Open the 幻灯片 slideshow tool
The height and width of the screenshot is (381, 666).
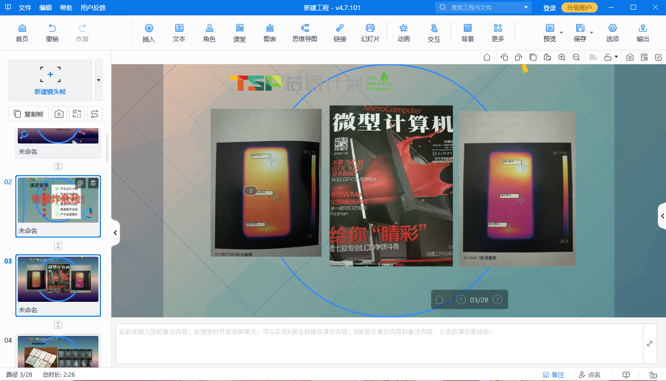370,33
